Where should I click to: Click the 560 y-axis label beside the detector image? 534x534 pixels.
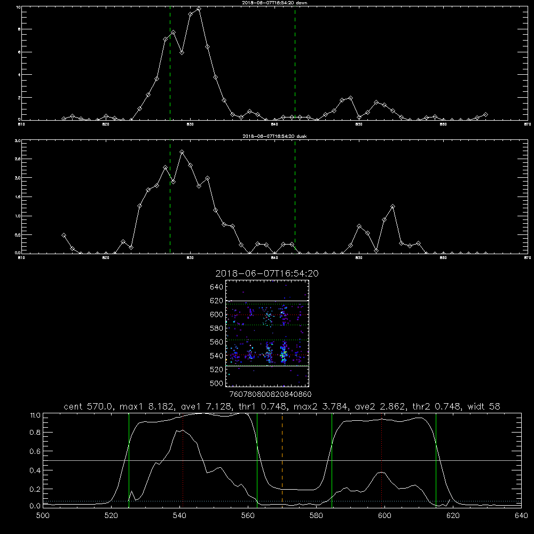tap(217, 342)
